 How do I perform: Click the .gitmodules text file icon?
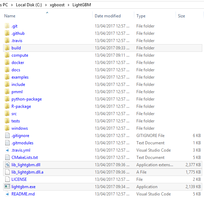(x=7, y=143)
